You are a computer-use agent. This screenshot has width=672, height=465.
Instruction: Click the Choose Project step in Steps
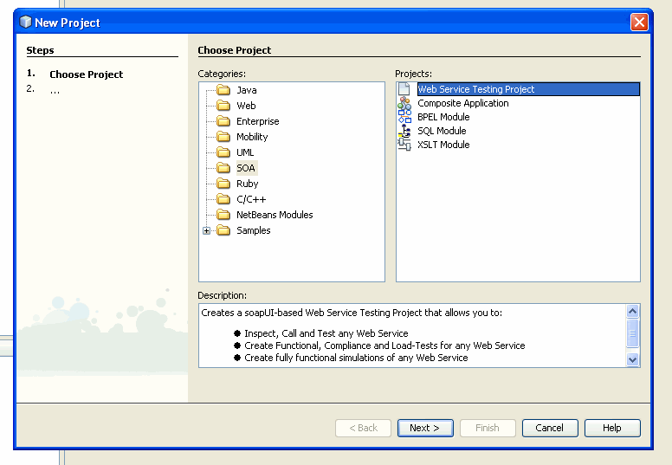click(x=86, y=74)
